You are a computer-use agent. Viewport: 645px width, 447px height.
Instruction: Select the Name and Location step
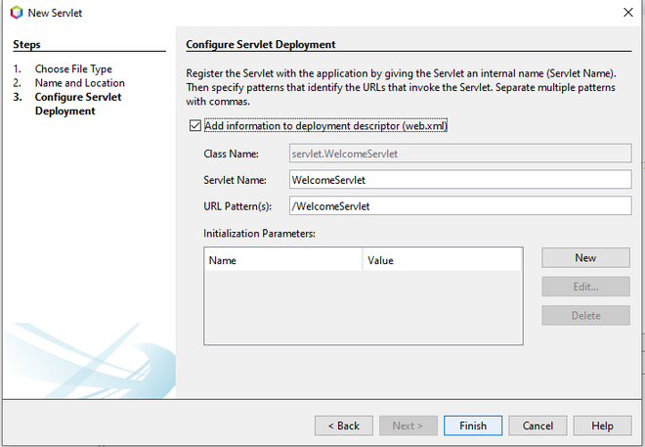click(x=79, y=83)
